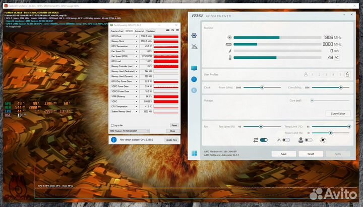
Task: Select user profile slot 4
Action: pos(333,74)
